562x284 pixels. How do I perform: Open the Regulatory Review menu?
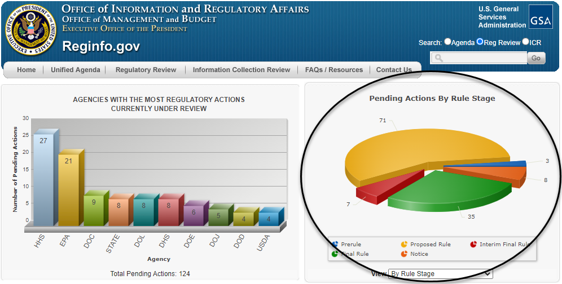point(146,70)
